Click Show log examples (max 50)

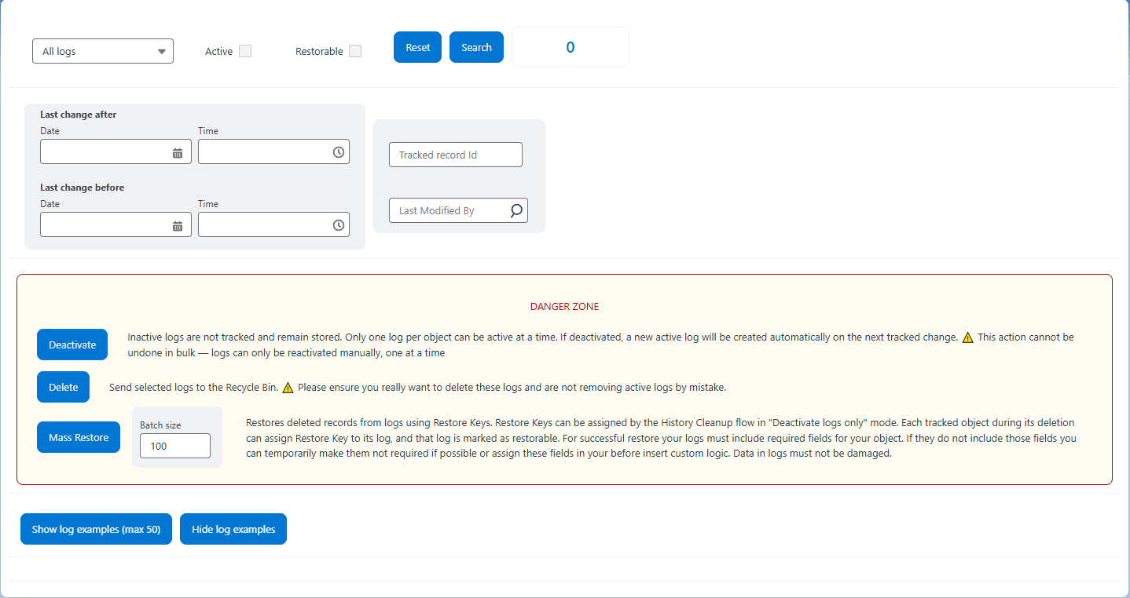[x=96, y=529]
